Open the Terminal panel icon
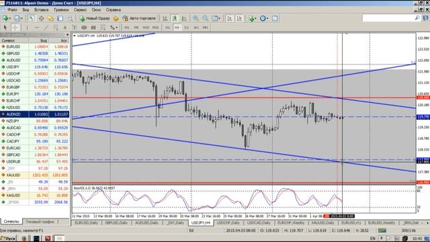This screenshot has height=242, width=430. tap(60, 18)
